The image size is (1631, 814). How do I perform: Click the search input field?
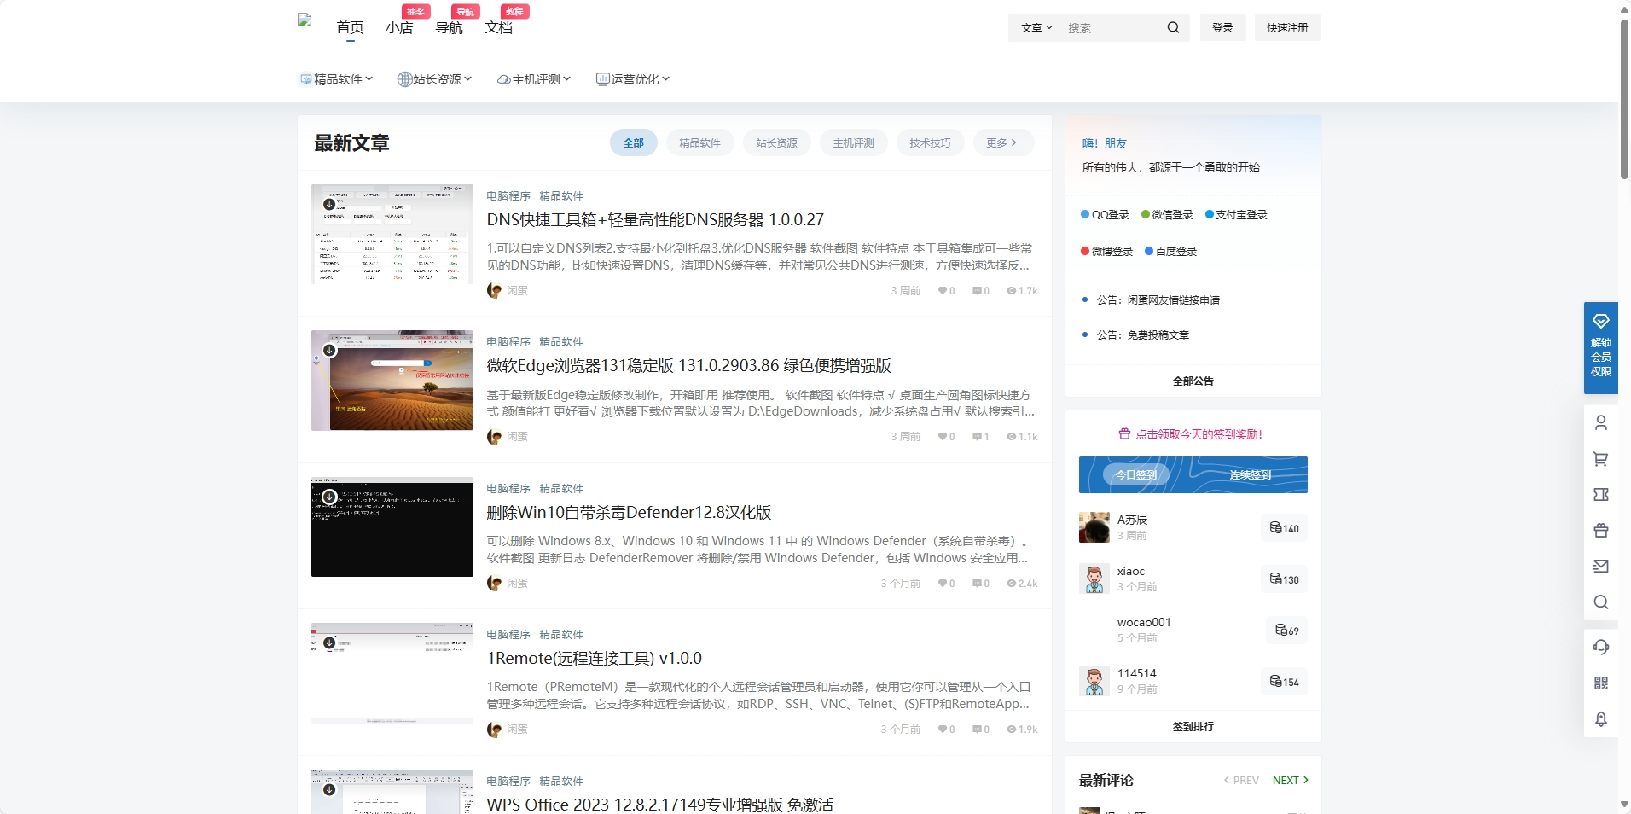click(1112, 28)
